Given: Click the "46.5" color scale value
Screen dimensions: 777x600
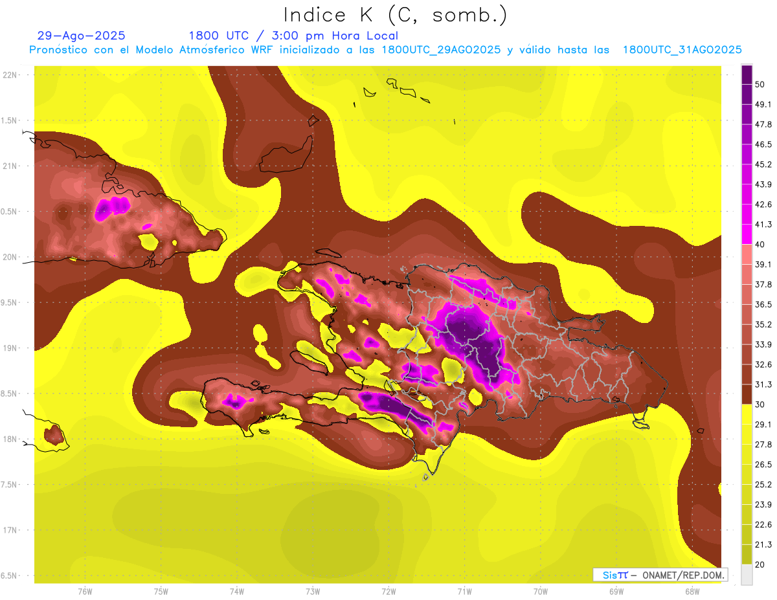Looking at the screenshot, I should (763, 144).
